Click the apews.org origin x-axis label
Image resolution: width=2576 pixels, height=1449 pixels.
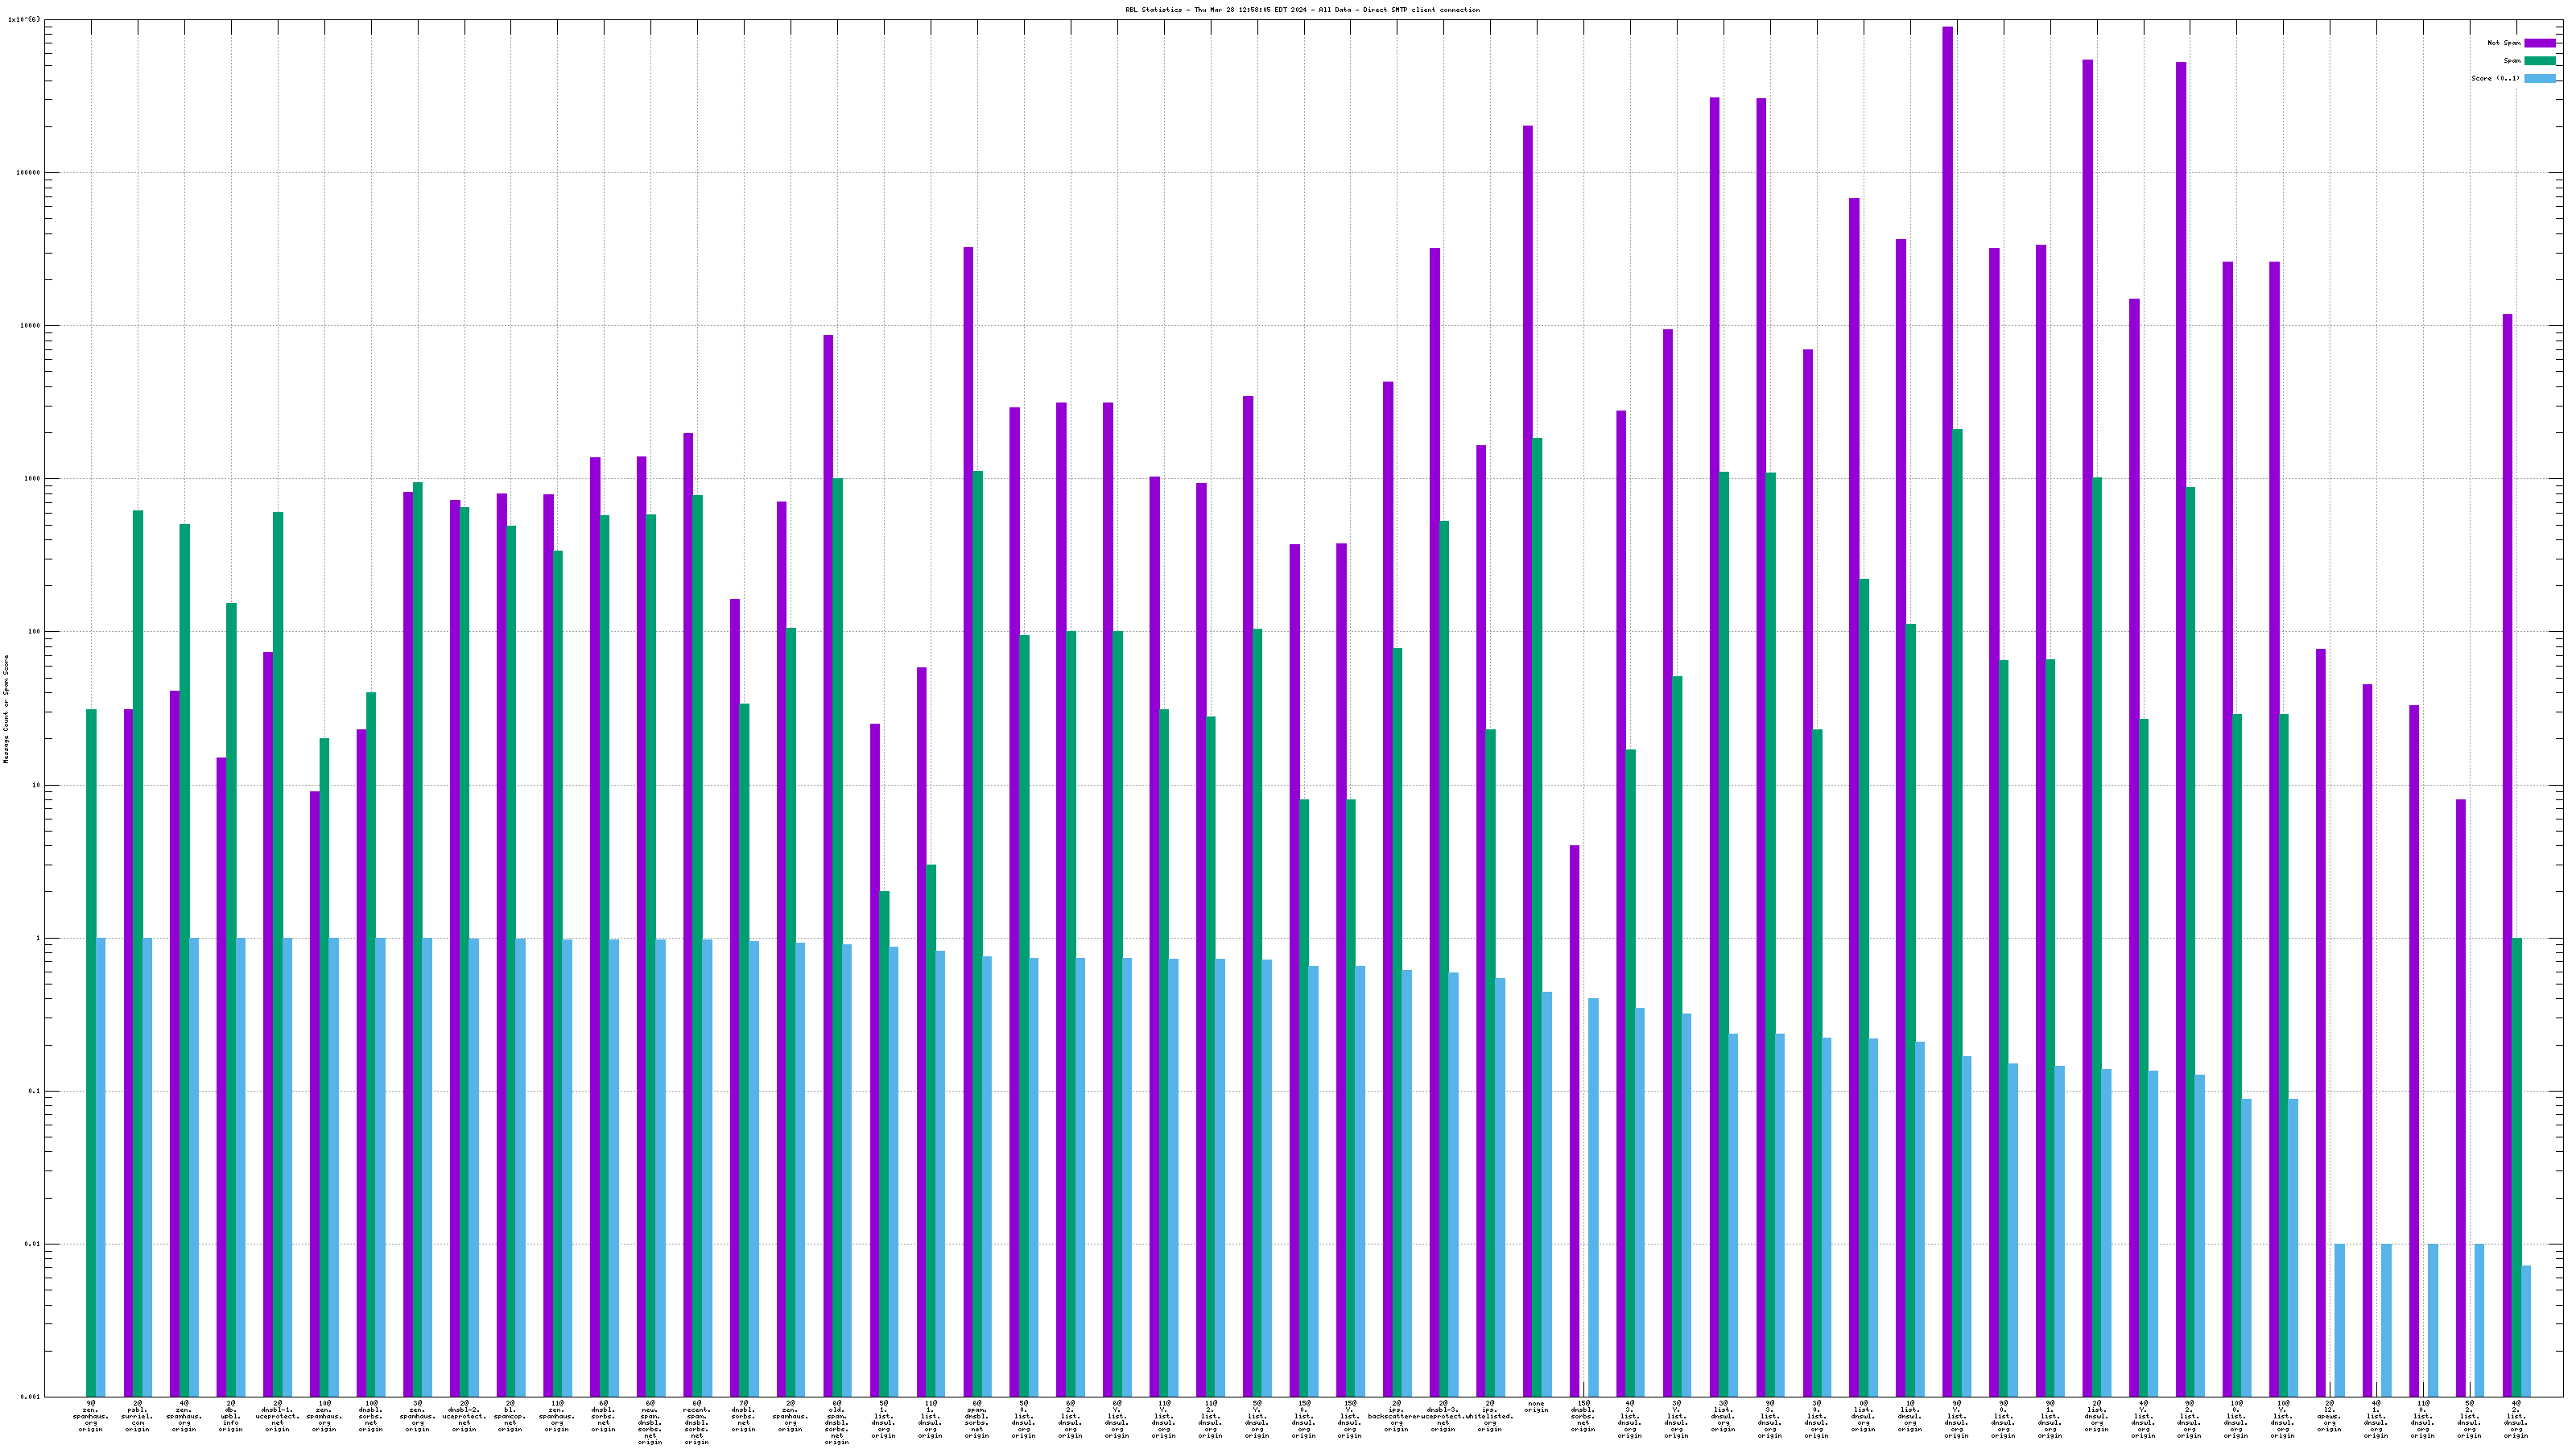tap(2329, 1416)
